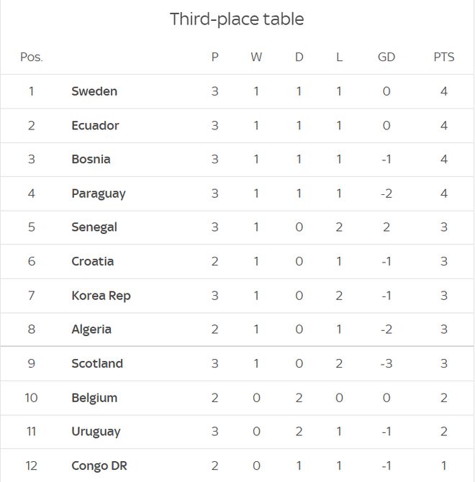
Task: Click the P column header
Action: (215, 57)
